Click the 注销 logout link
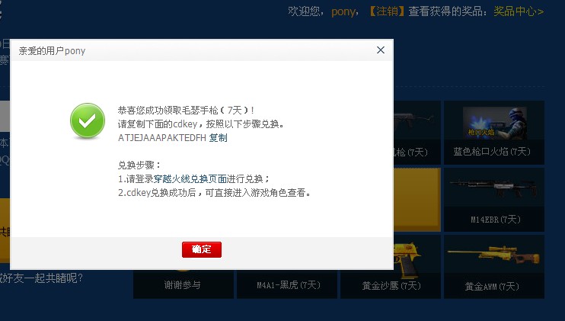 tap(388, 11)
